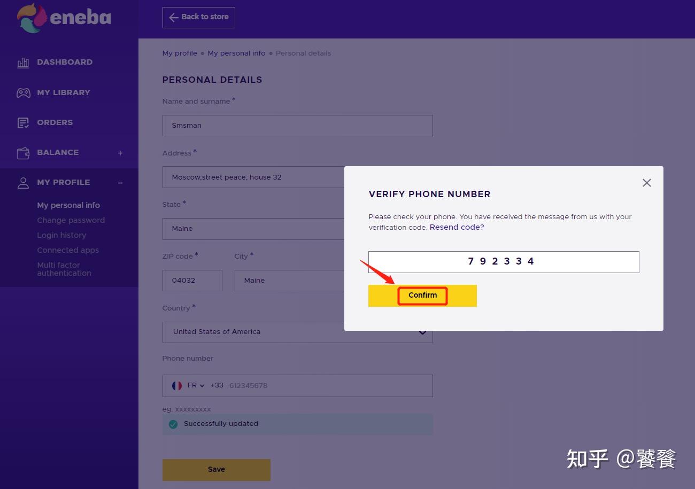Go to Login history
Screen dimensions: 695x489
(x=61, y=235)
